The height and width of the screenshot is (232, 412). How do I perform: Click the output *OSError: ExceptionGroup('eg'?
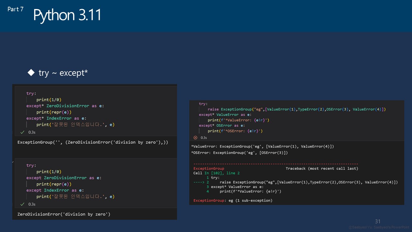click(239, 153)
